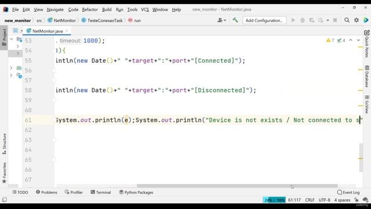
Task: Open the Python Packages tool window
Action: click(136, 192)
